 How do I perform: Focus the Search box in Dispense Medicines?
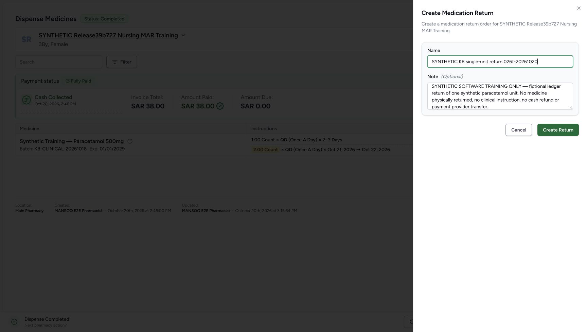[59, 62]
